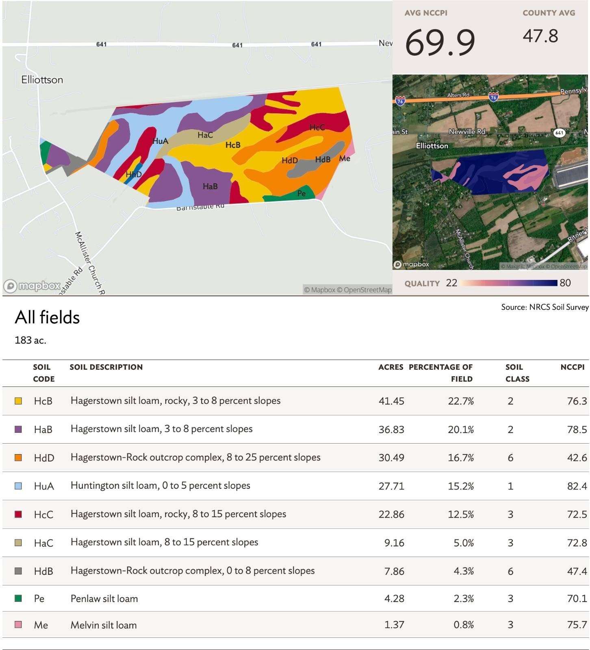Click the 2.3% cell for Pe

(464, 598)
